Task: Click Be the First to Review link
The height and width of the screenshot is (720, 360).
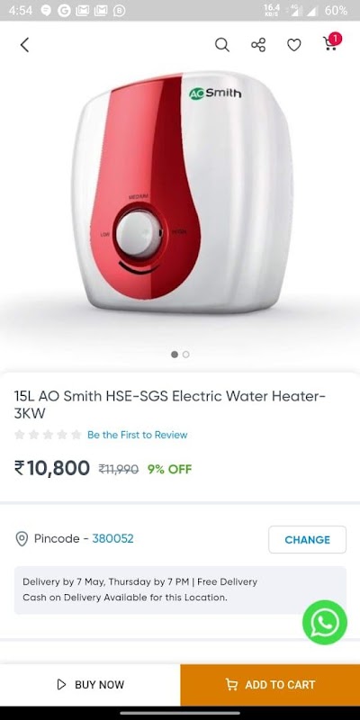Action: point(138,435)
